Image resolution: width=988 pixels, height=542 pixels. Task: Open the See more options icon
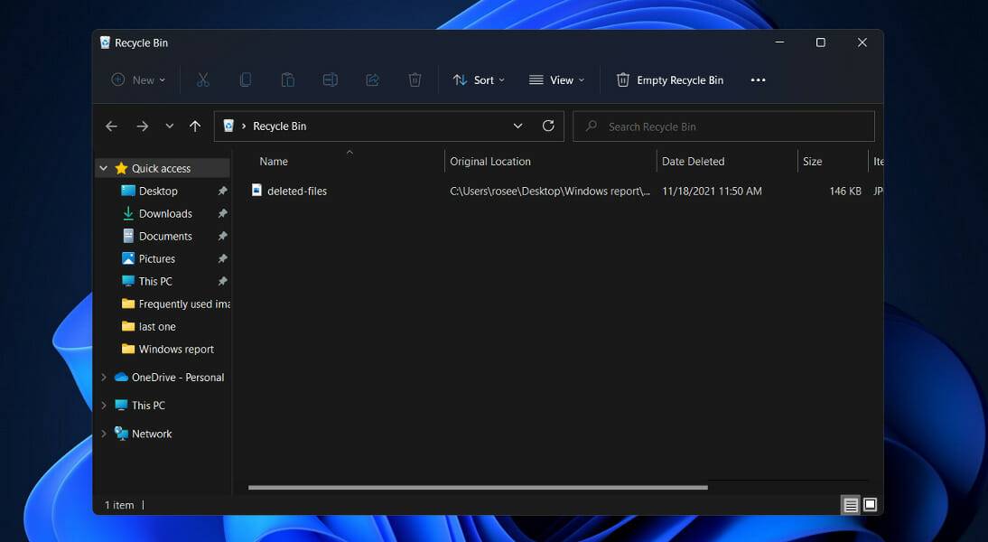758,79
